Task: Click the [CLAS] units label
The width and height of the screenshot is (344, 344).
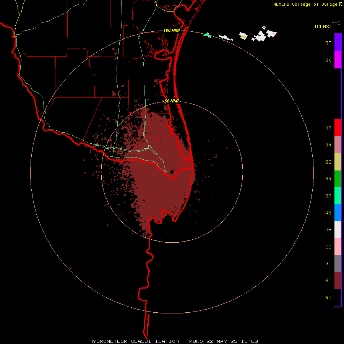Action: coord(323,26)
